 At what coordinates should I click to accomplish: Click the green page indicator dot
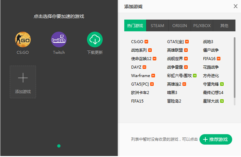pos(59,146)
